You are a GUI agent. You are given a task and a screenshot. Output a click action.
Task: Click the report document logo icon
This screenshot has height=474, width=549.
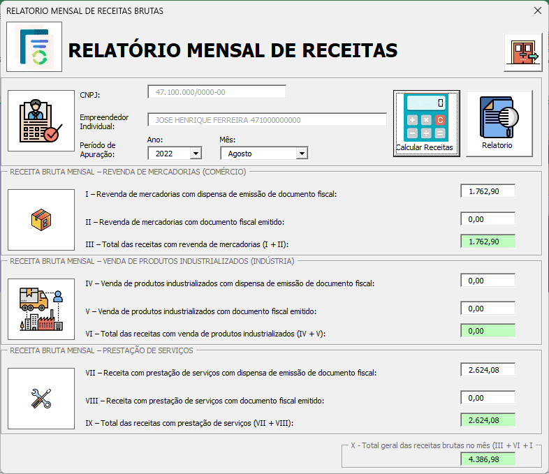pyautogui.click(x=34, y=47)
